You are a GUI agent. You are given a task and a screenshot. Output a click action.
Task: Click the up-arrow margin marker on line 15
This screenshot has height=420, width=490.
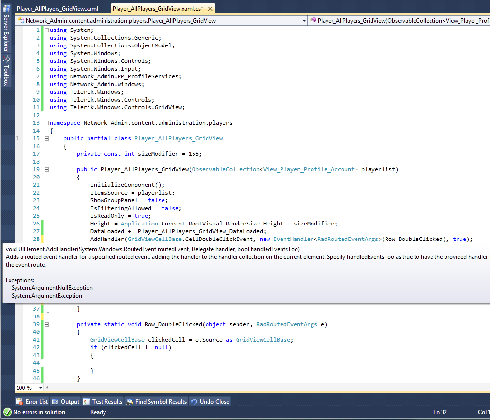tap(18, 138)
